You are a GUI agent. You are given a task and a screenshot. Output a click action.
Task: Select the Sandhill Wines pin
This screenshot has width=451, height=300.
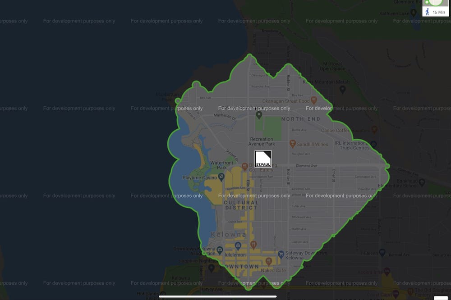click(292, 144)
